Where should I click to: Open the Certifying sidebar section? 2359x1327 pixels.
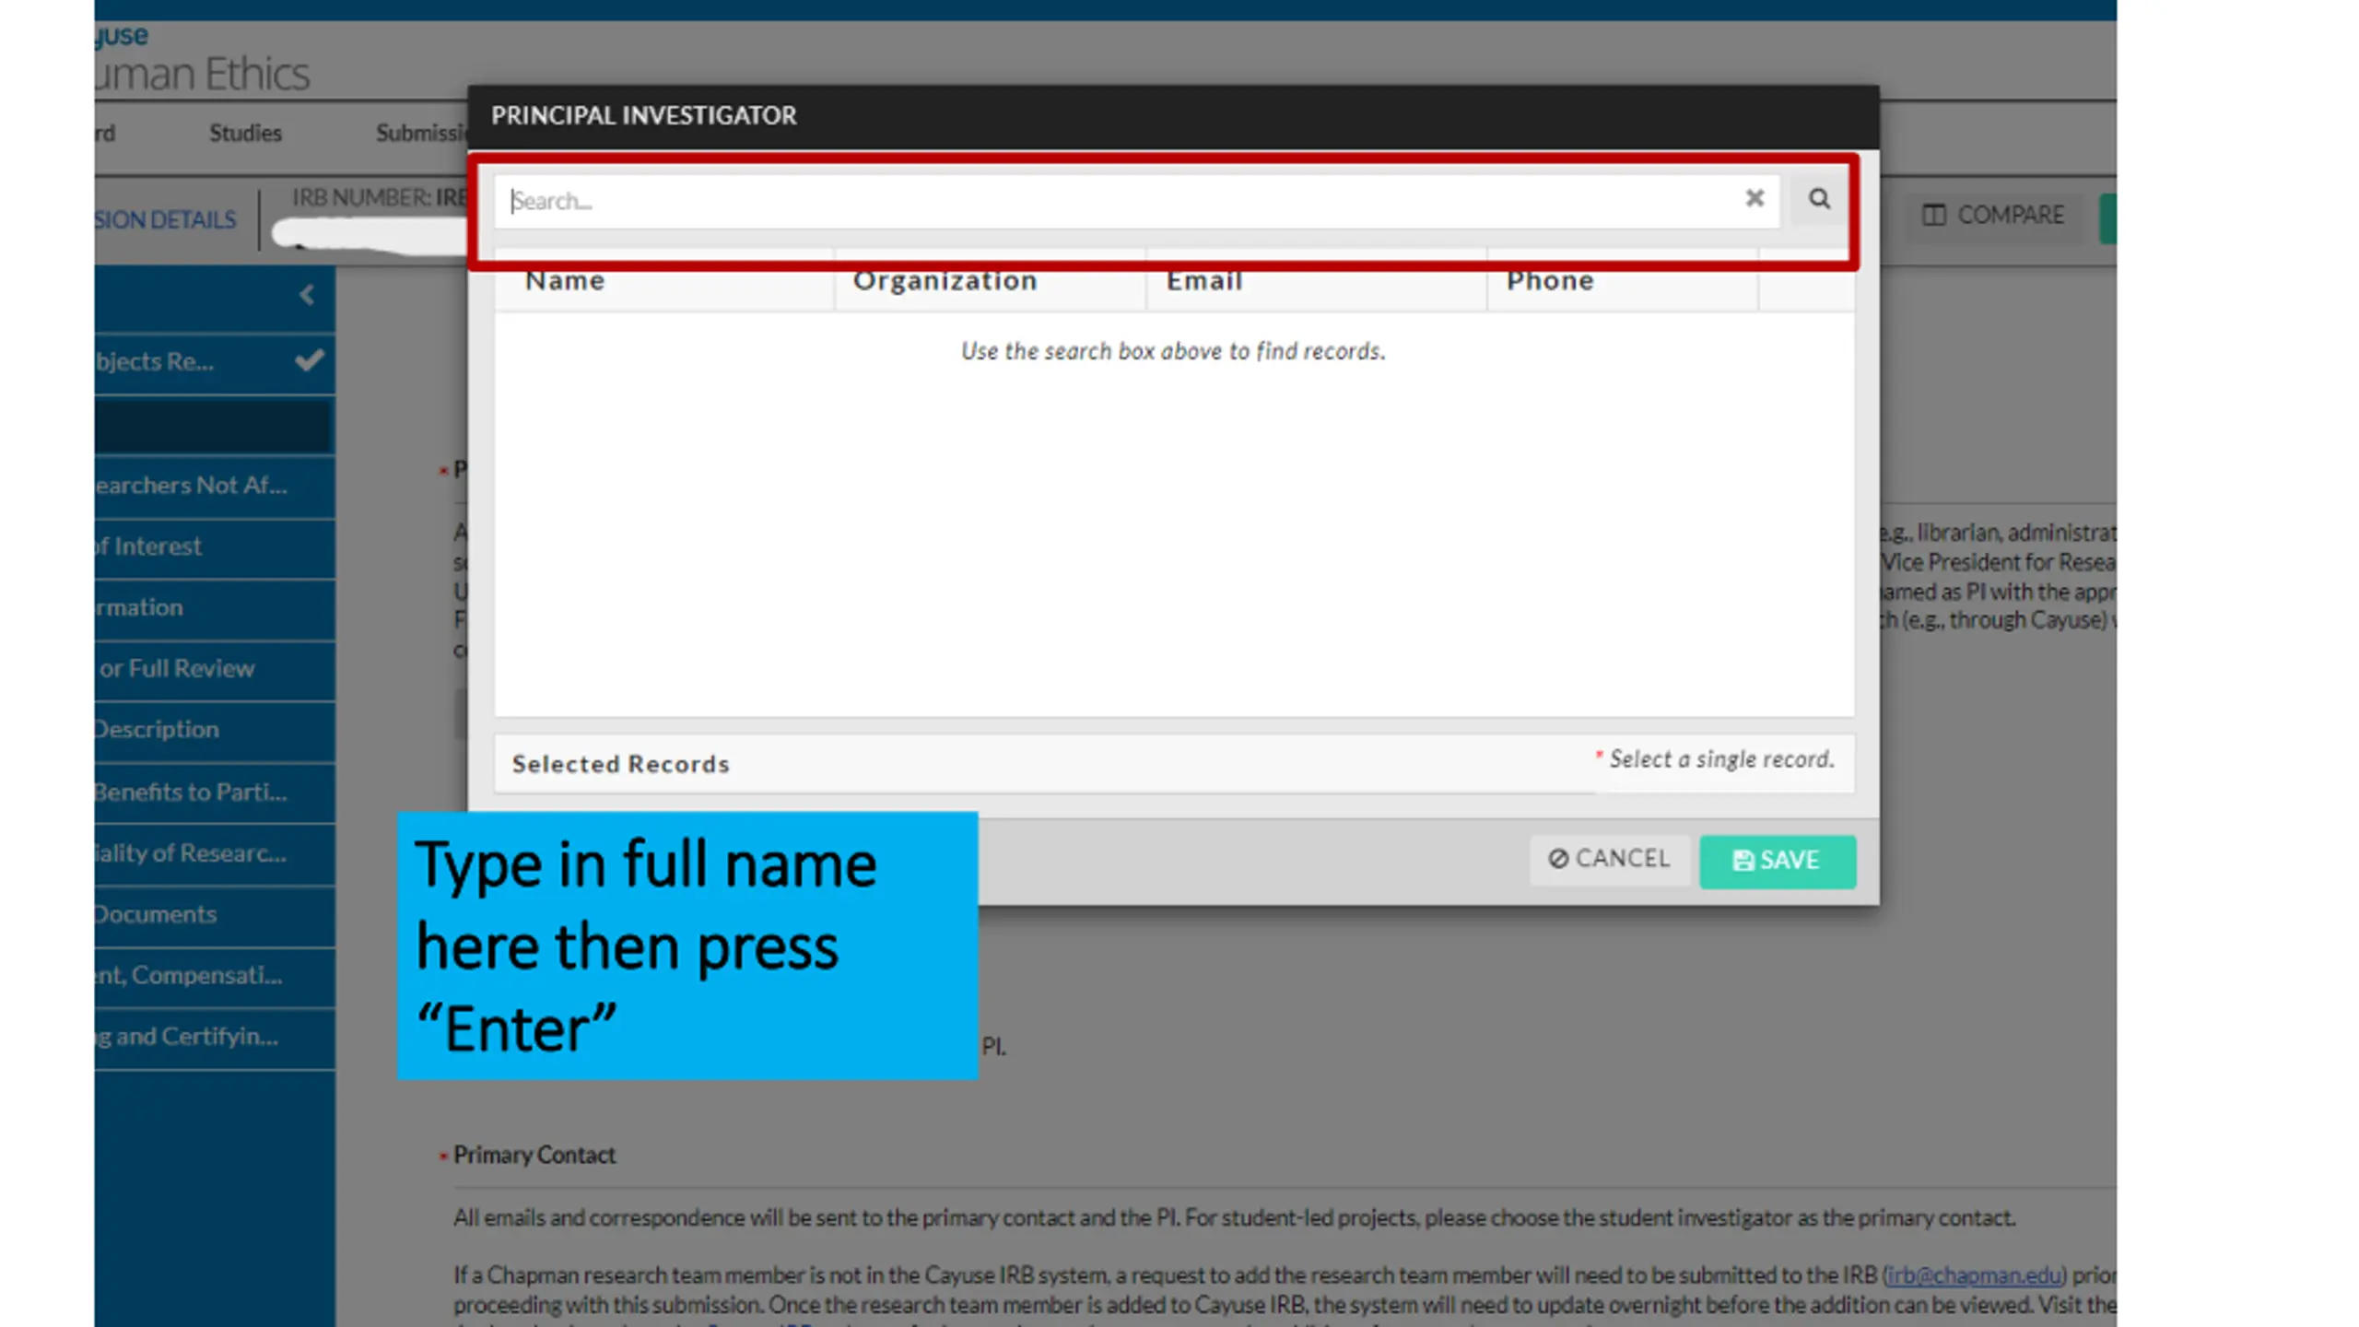[x=214, y=1038]
